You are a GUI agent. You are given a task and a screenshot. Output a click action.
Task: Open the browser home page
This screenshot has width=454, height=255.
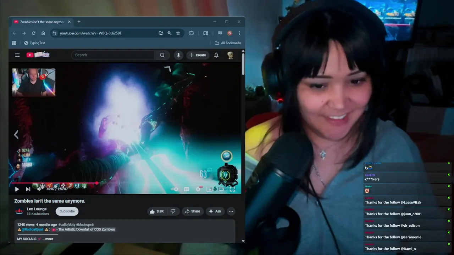point(43,33)
